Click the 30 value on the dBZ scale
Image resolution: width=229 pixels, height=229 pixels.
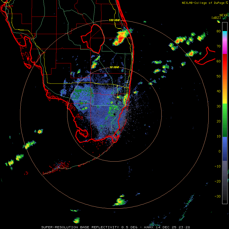[219, 106]
